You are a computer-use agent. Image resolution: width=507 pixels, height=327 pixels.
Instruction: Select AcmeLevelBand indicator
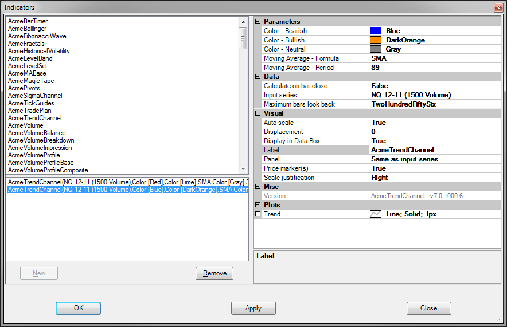30,58
